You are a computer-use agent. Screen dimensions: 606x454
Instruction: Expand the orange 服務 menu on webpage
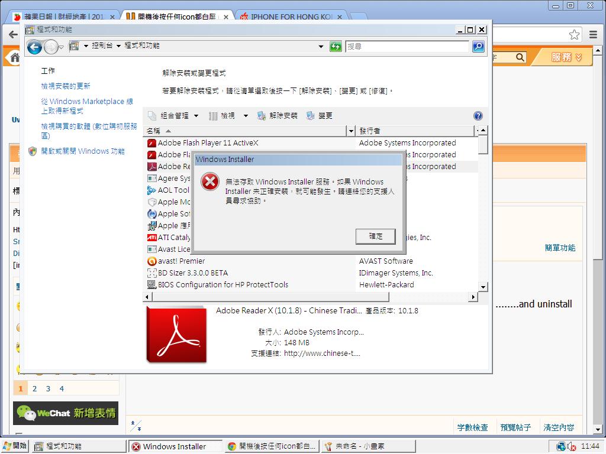pyautogui.click(x=566, y=57)
